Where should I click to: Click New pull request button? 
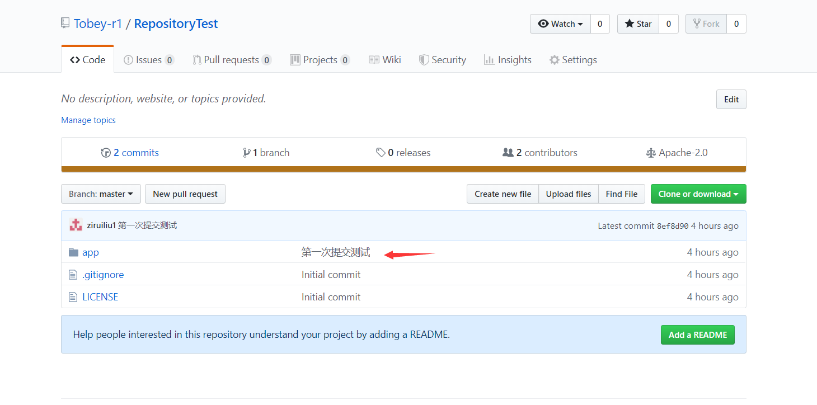click(185, 194)
